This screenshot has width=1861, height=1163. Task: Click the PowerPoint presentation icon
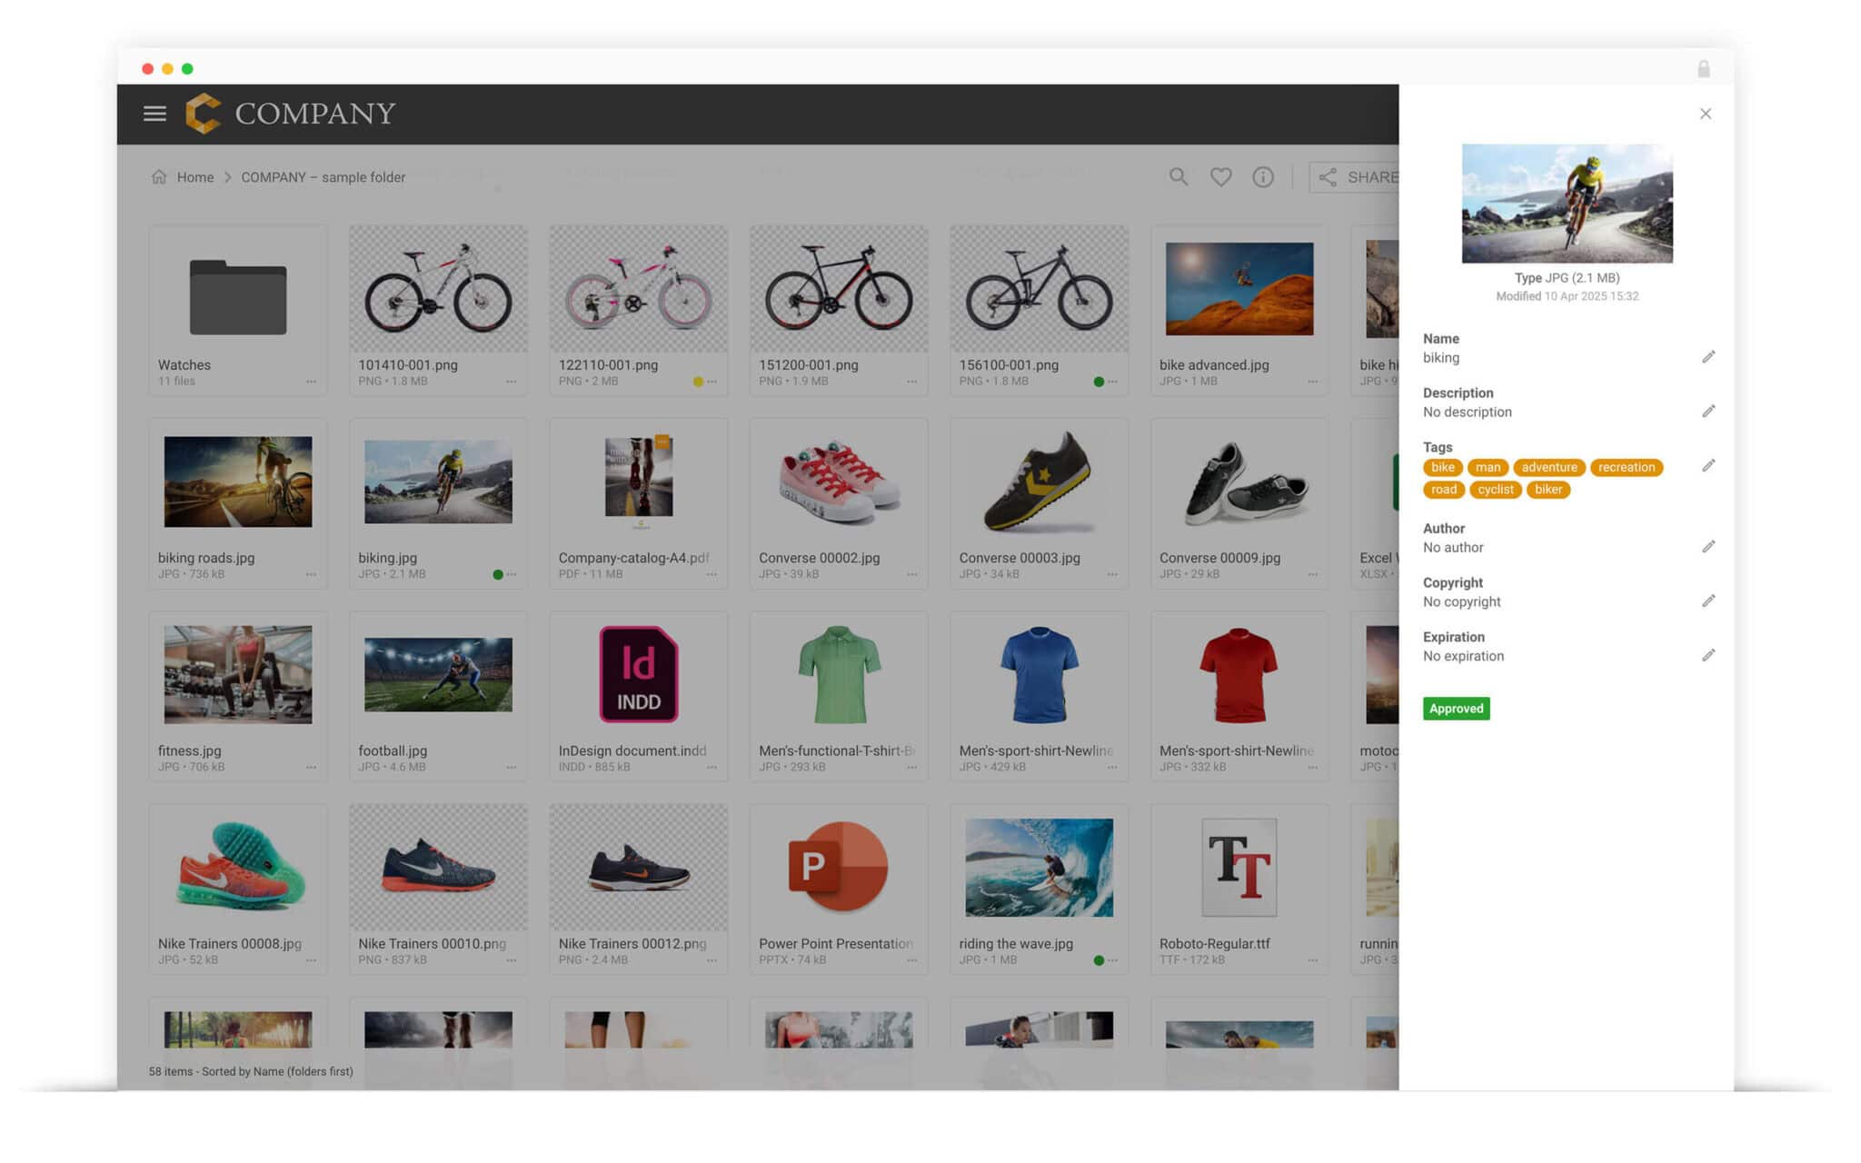coord(837,868)
